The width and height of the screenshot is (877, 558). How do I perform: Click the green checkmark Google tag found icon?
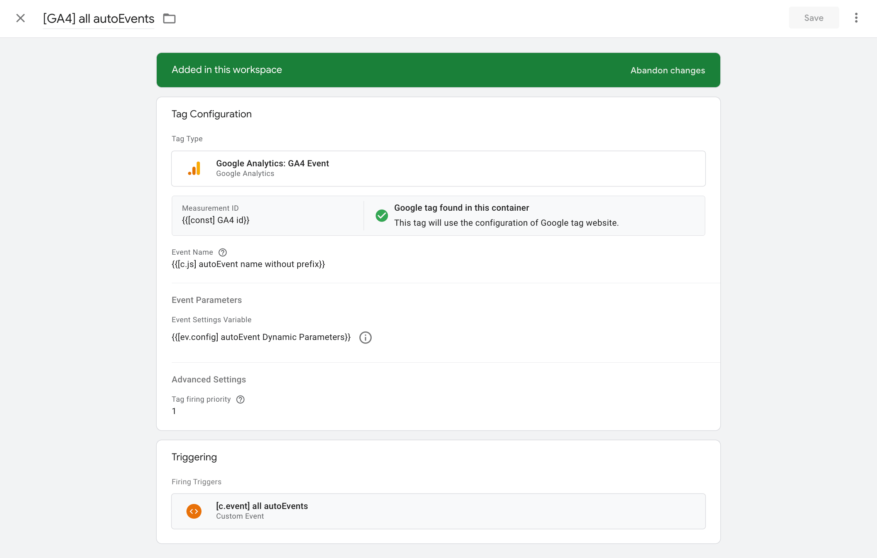click(382, 215)
